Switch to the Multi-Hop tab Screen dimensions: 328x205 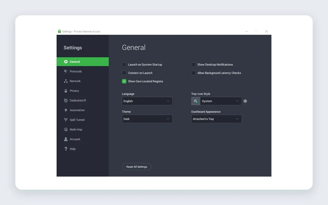click(83, 130)
